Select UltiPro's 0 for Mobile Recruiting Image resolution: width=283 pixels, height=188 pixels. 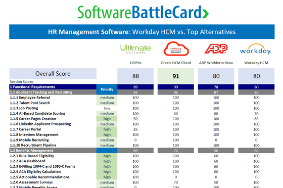click(135, 140)
